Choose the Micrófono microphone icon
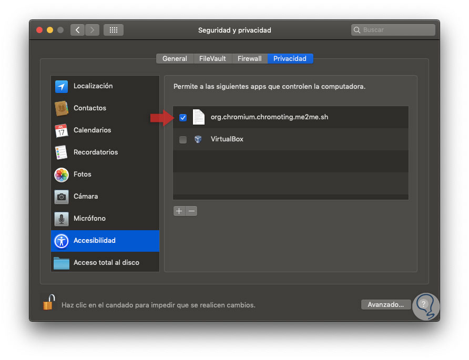 (x=62, y=219)
